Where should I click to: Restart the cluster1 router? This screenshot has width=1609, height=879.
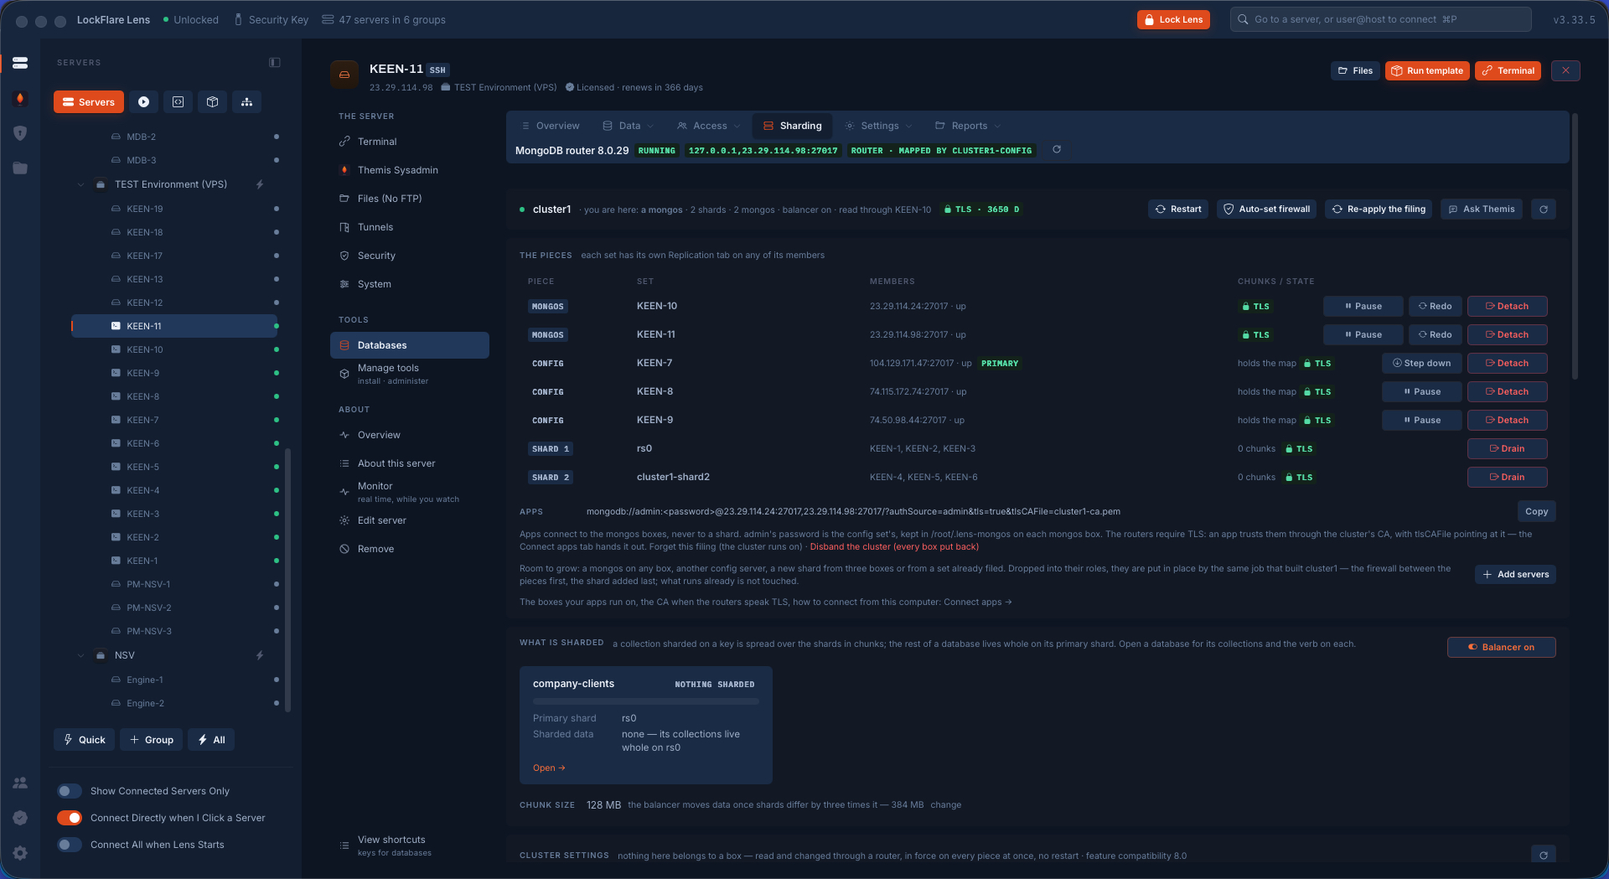click(x=1178, y=209)
